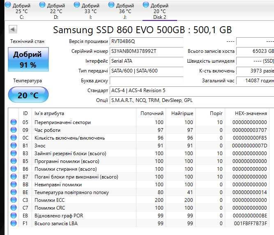274x235 pixels.
Task: Click status icon of attribute F1 row
Action: click(x=14, y=223)
